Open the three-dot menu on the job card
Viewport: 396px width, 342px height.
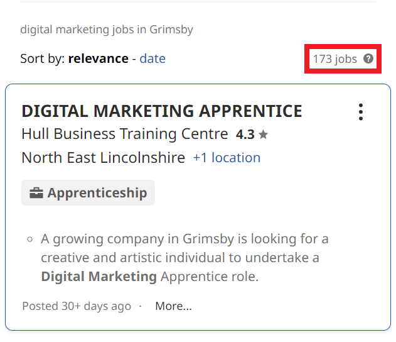361,112
